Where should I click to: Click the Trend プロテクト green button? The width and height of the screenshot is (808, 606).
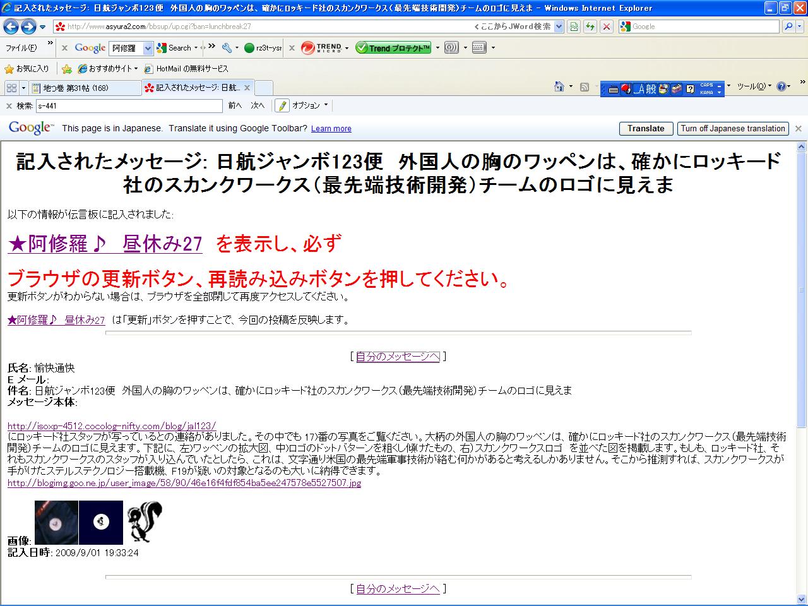[x=393, y=48]
